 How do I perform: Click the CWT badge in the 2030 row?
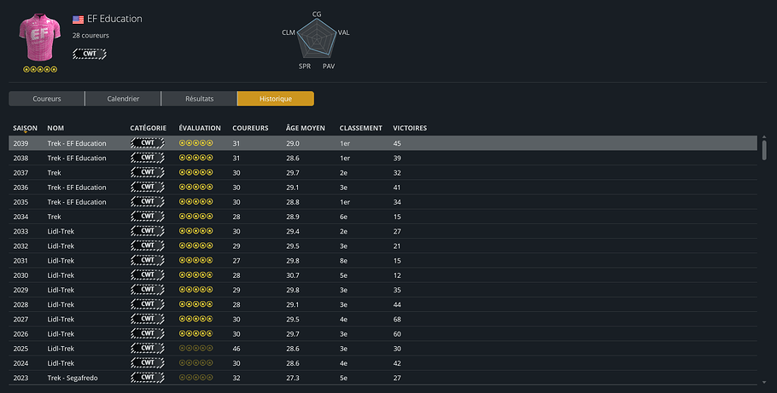coord(148,275)
